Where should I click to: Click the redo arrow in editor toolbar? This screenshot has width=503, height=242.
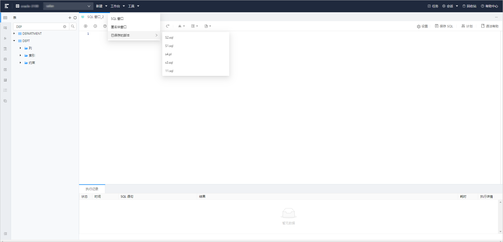(167, 26)
